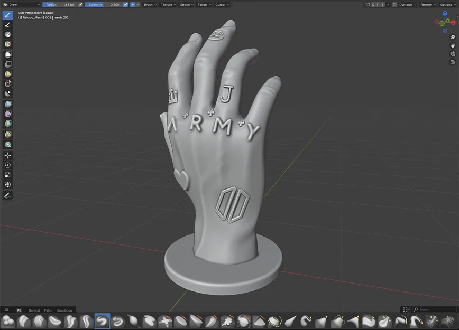Set brush direction to Subtract (minus)

[x=138, y=5]
